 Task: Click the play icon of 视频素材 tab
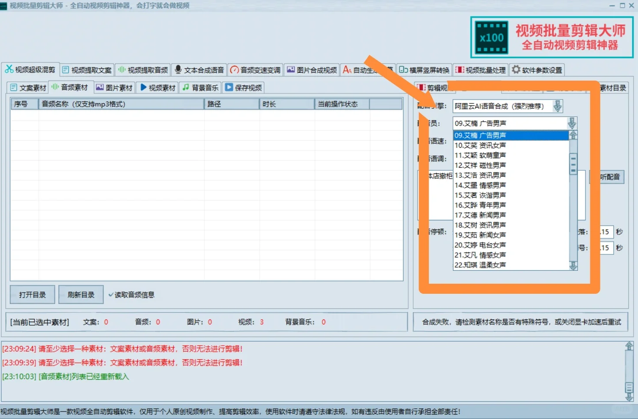pyautogui.click(x=143, y=87)
